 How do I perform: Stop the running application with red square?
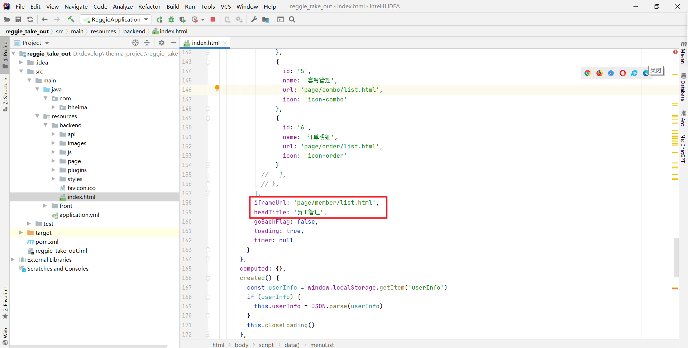click(213, 19)
